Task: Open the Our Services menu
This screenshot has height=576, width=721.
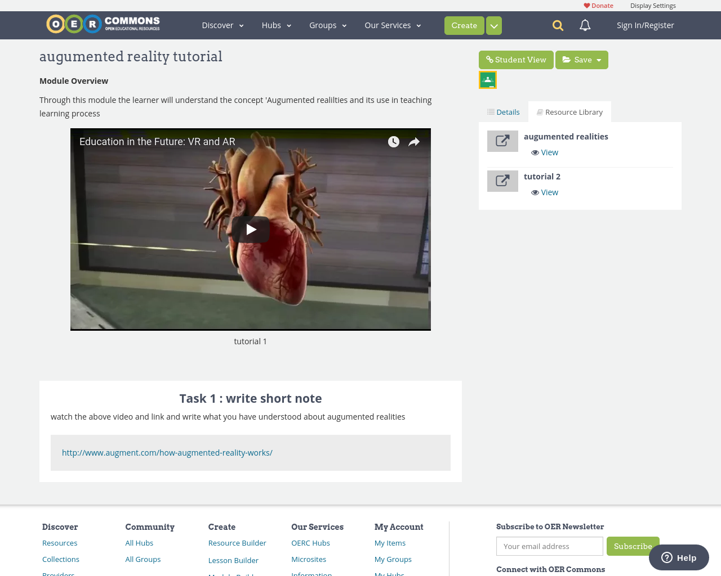Action: [x=392, y=25]
